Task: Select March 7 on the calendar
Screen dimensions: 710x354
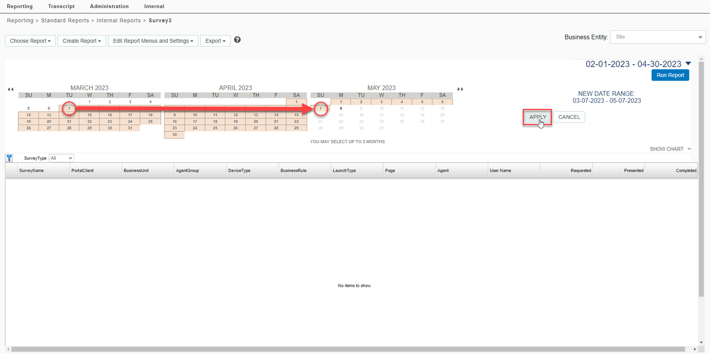Action: [69, 108]
